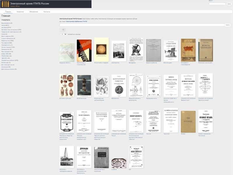Open the Обновления tab
Screen dimensions: 233x175
(33, 12)
